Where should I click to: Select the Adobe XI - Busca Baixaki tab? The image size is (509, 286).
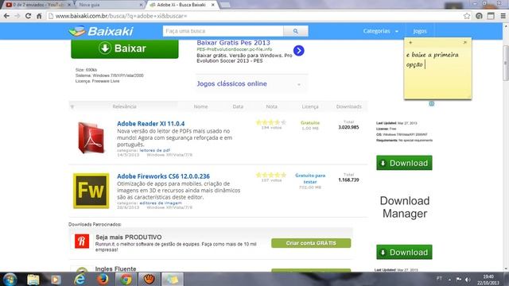(181, 5)
